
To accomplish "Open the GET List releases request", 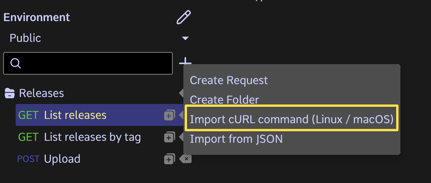I will click(75, 115).
